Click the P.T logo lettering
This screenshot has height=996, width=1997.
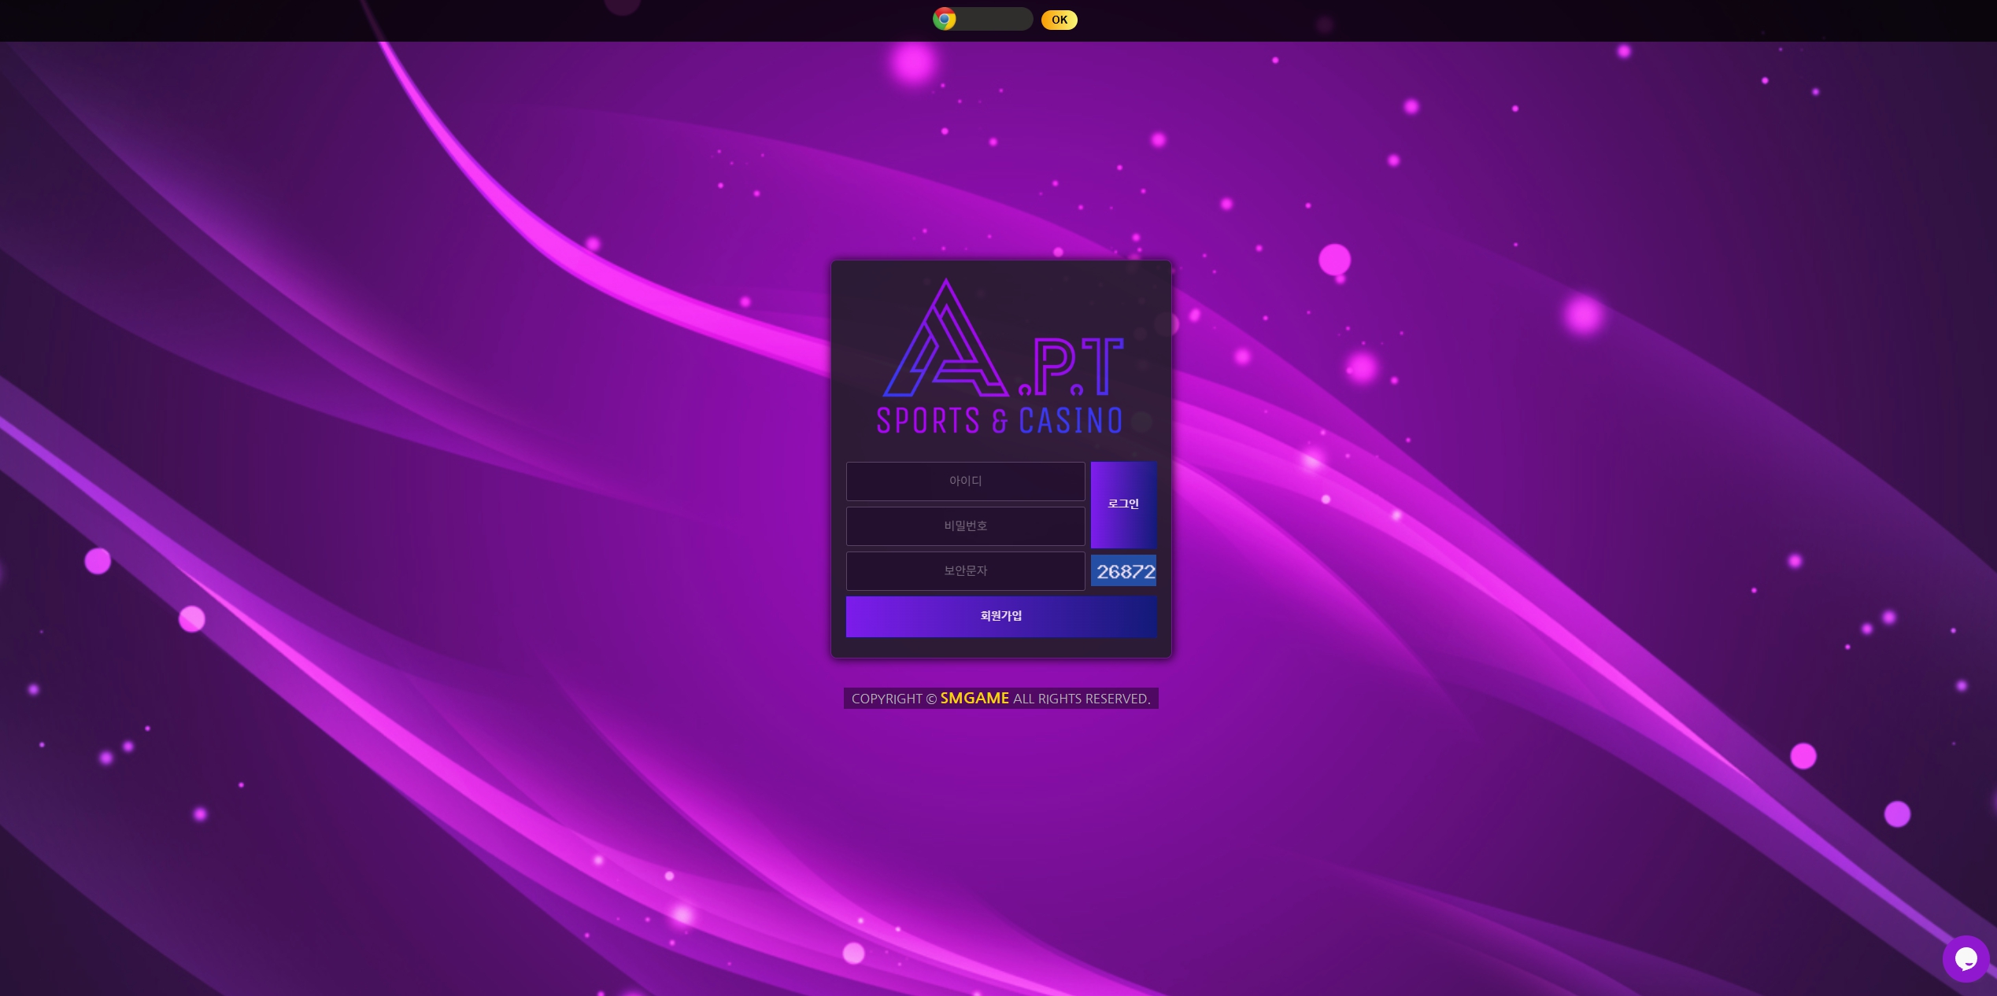[1071, 367]
